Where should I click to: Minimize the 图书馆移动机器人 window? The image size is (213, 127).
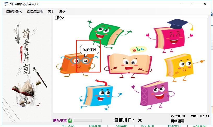181,4
